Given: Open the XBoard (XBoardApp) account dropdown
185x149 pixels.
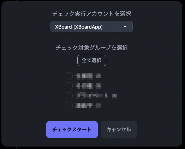Looking at the screenshot, I should 91,26.
